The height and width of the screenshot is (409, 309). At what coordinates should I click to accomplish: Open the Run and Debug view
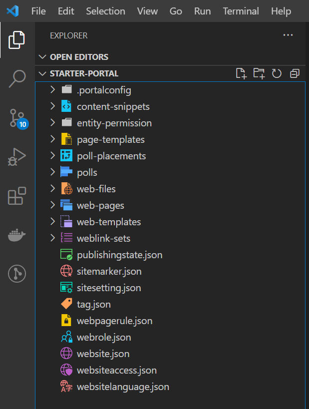click(17, 156)
